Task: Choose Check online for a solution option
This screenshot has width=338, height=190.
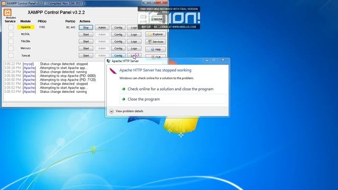Action: (x=173, y=89)
